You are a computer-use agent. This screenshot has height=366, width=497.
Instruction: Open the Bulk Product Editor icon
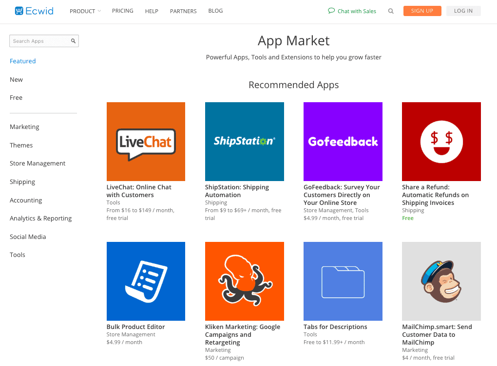point(146,281)
